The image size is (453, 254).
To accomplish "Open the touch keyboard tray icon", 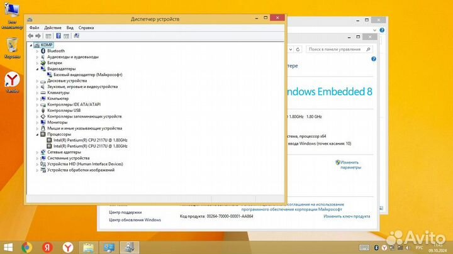I will 364,247.
